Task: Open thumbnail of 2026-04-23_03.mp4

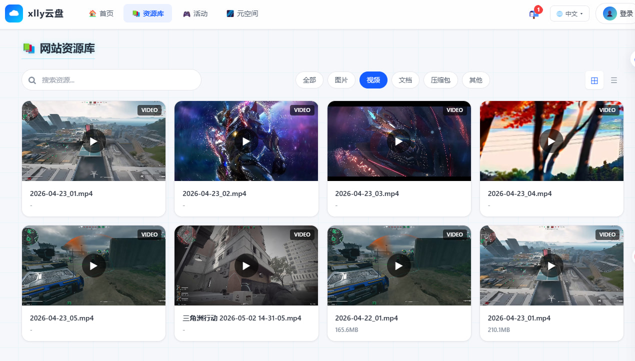Action: (x=399, y=141)
